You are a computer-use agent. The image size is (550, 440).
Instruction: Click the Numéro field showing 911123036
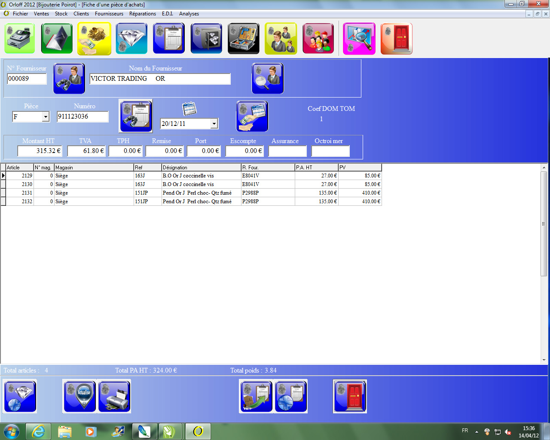pyautogui.click(x=82, y=116)
